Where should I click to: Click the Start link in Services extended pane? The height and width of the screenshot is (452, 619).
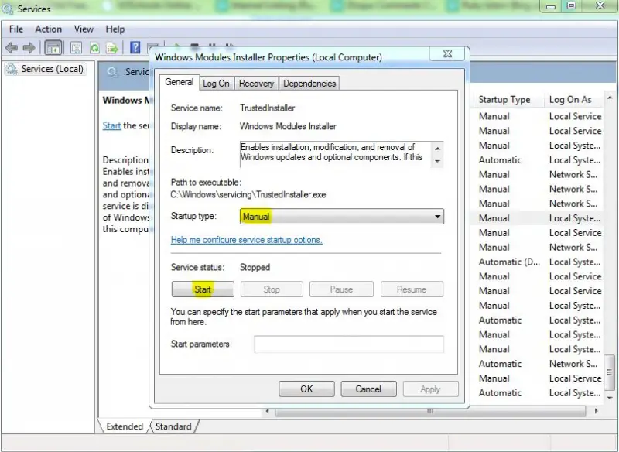coord(111,125)
